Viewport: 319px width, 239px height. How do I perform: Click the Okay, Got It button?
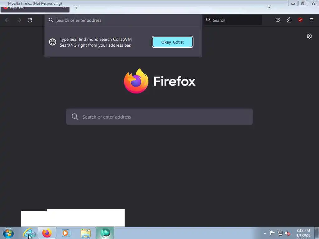pos(173,42)
